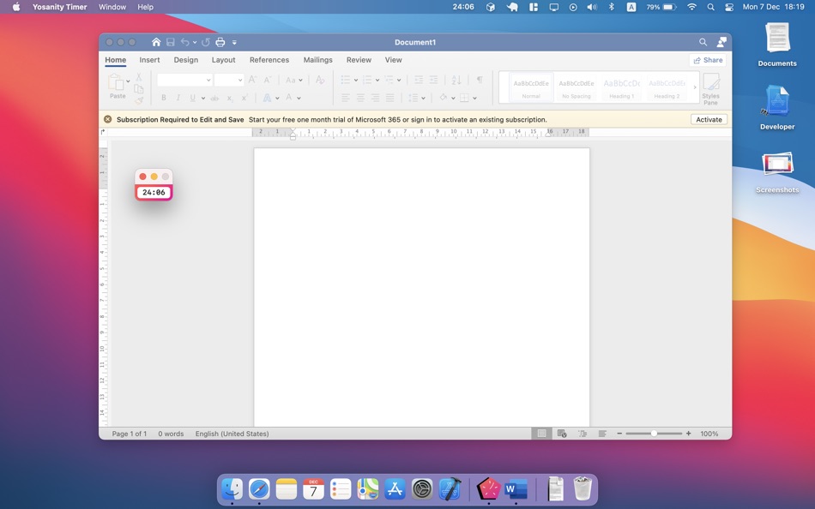Screen dimensions: 815x509
Task: Open the font name combo box
Action: pyautogui.click(x=184, y=80)
